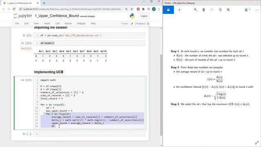The image size is (261, 147).
Task: Click the 'Ad 1' column header
Action: pos(41,51)
